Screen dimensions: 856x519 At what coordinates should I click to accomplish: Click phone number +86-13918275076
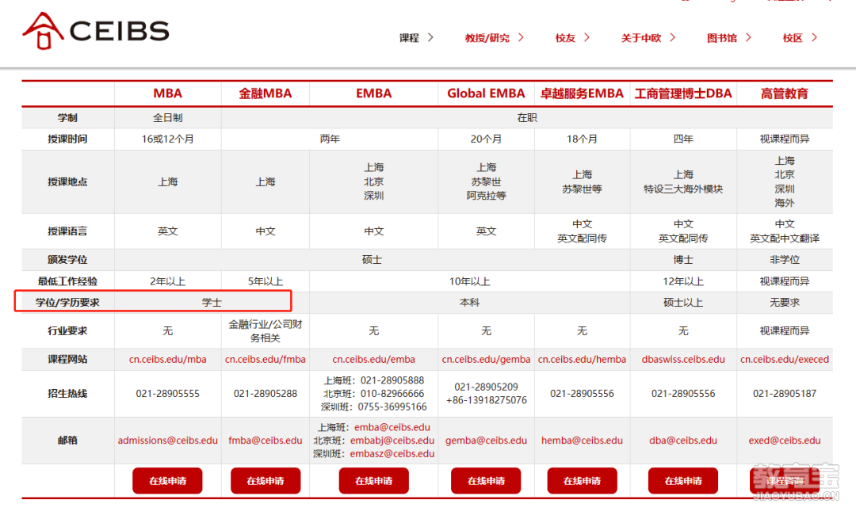(x=487, y=400)
